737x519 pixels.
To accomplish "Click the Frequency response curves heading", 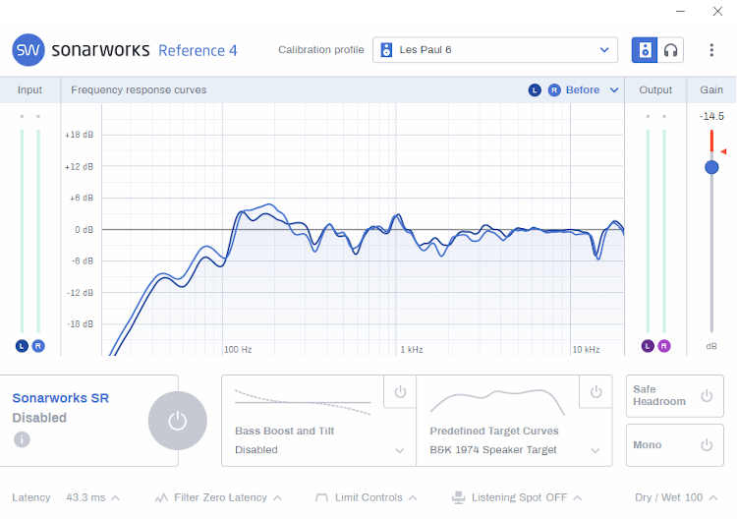I will tap(139, 89).
